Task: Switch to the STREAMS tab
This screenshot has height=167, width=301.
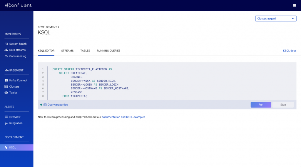Action: (67, 51)
